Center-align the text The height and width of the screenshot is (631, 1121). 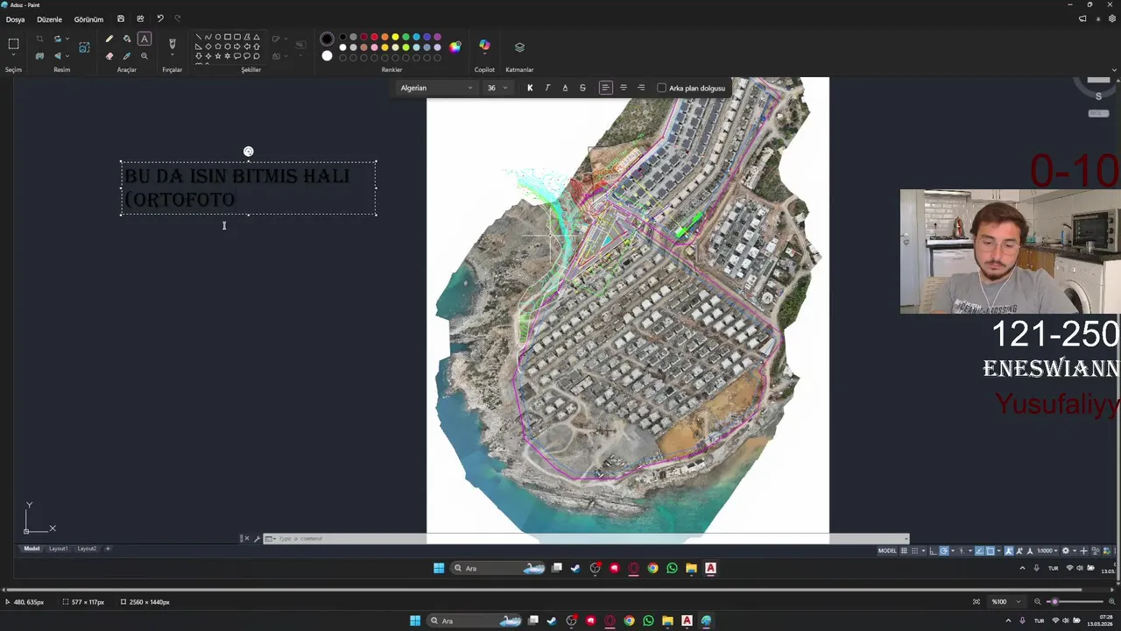pyautogui.click(x=624, y=88)
